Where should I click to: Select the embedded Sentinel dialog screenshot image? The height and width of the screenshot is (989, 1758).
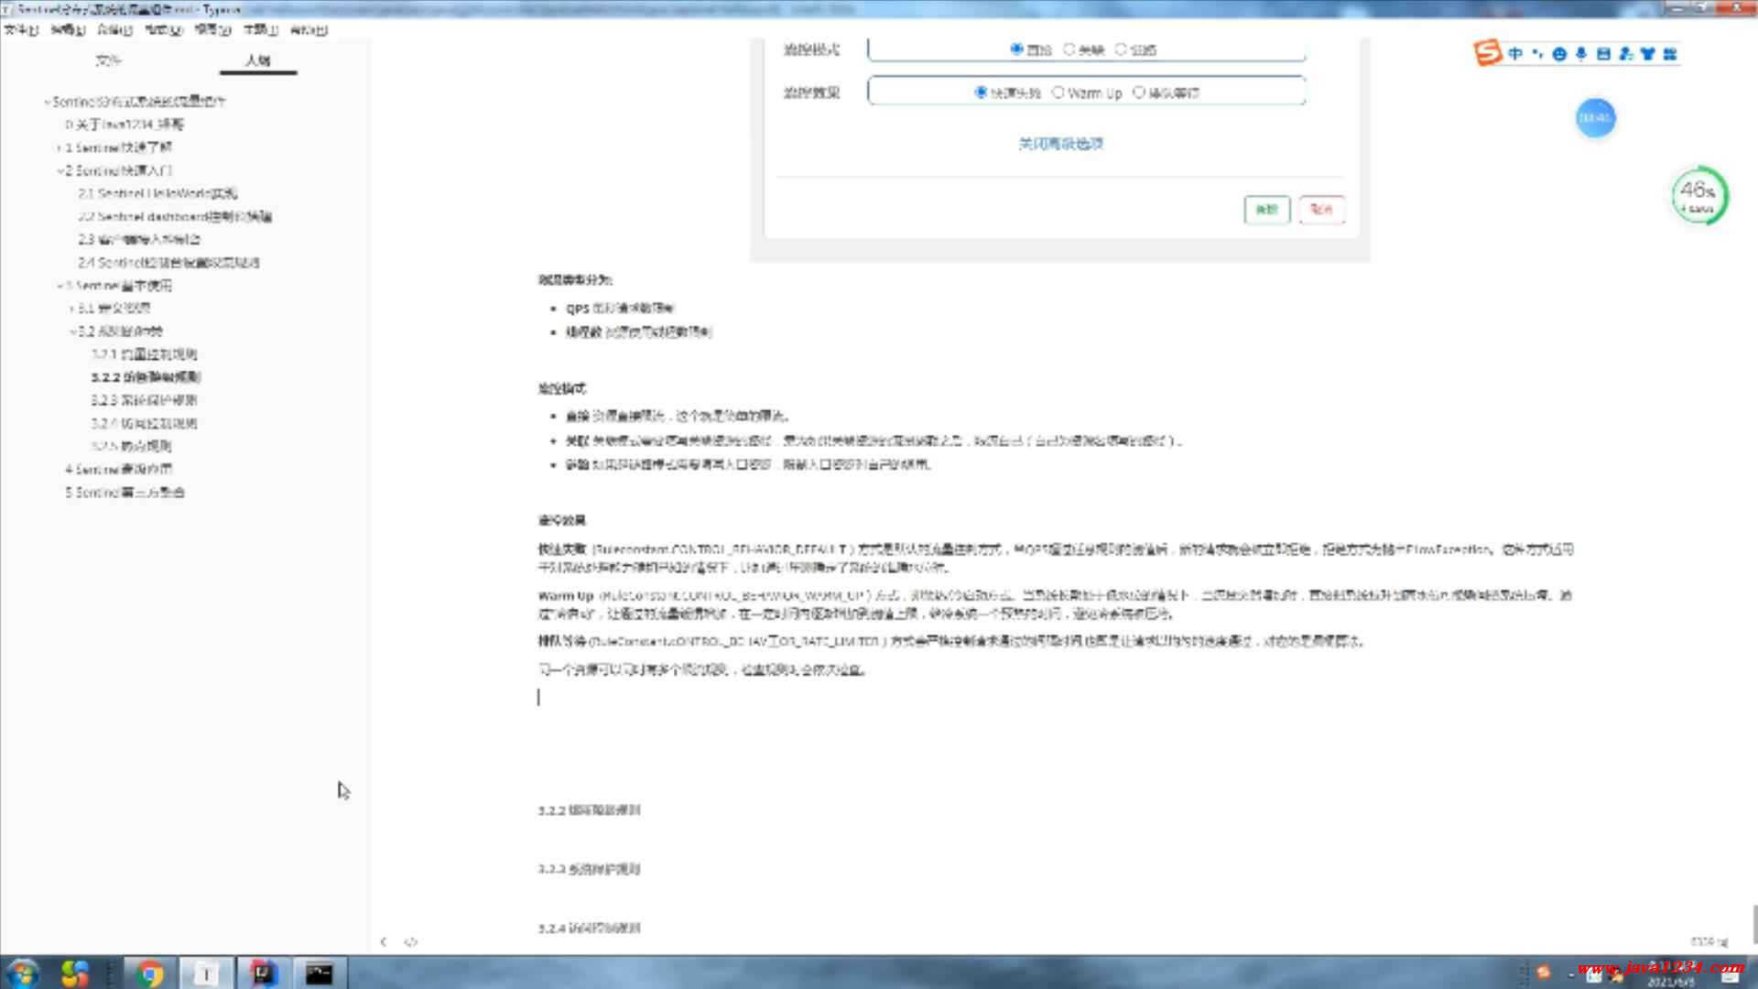pyautogui.click(x=1059, y=150)
